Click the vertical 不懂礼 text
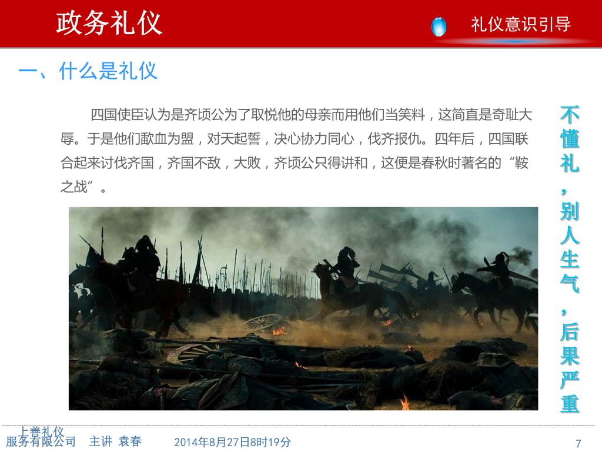The image size is (602, 452). click(569, 139)
